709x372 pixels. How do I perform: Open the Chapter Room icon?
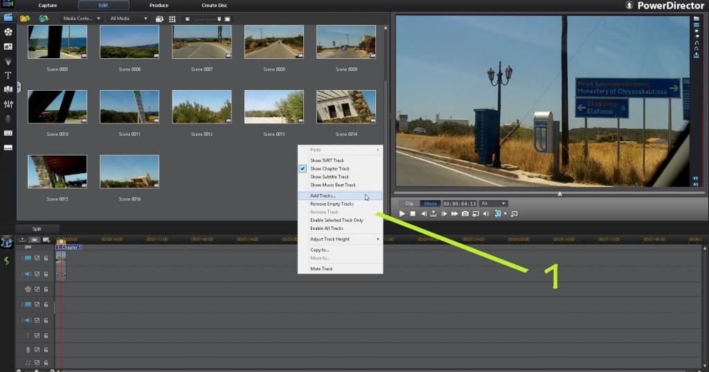(x=8, y=133)
